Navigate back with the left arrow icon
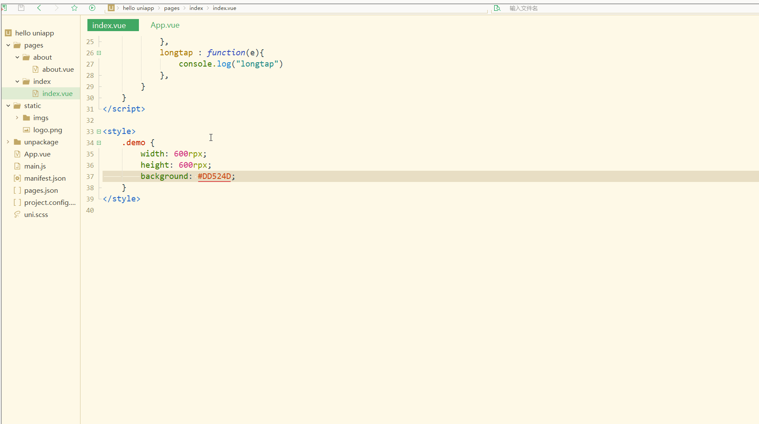This screenshot has width=759, height=424. [39, 8]
